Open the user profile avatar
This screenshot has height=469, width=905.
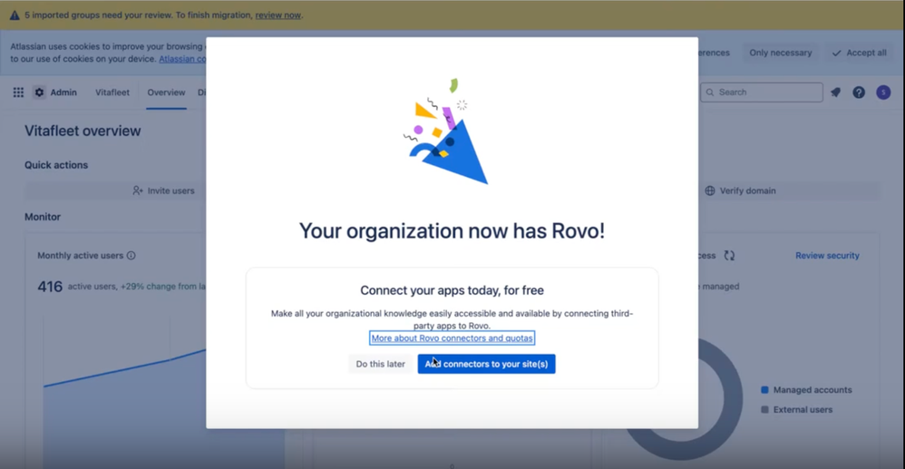pyautogui.click(x=883, y=93)
